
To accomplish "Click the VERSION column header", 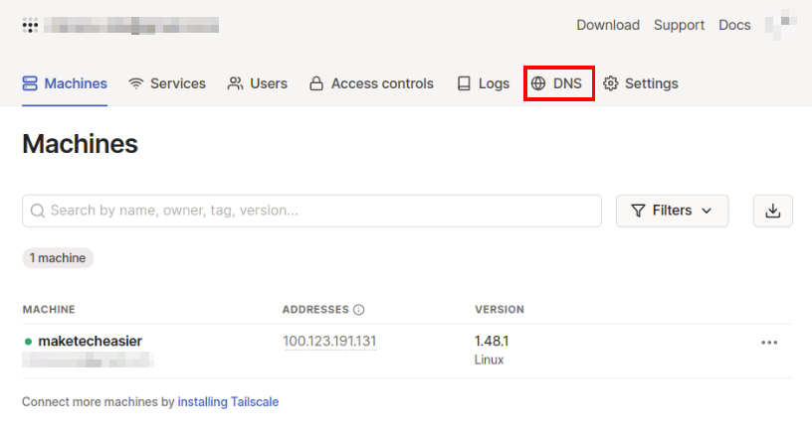I will click(x=500, y=310).
